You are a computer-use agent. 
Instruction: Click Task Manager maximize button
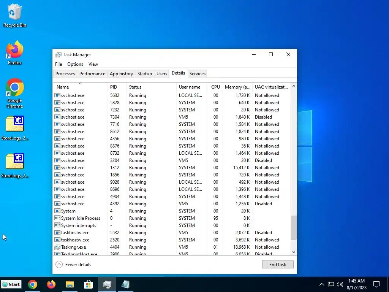pyautogui.click(x=271, y=54)
